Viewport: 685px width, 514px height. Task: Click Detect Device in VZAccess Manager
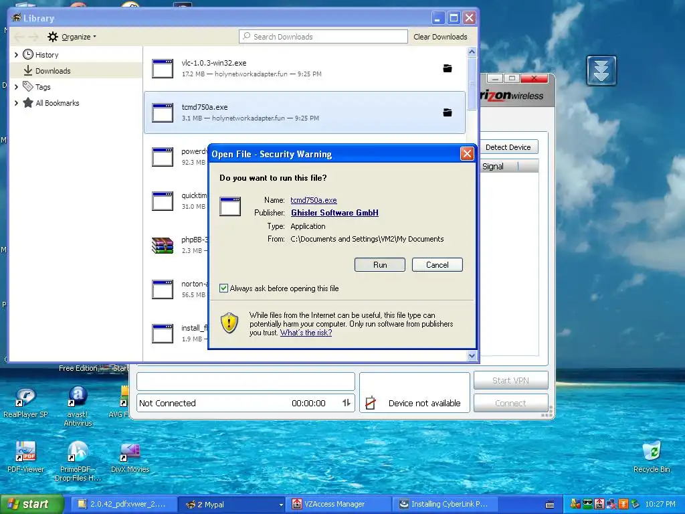click(508, 147)
